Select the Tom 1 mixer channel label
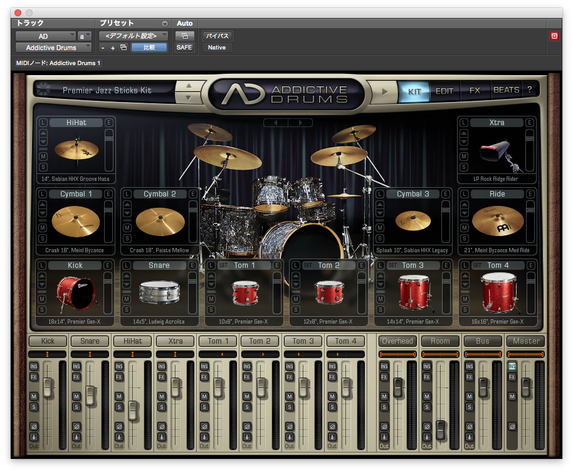The width and height of the screenshot is (573, 472). 218,341
